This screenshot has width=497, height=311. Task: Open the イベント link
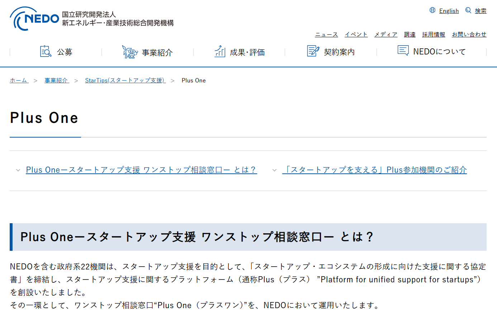356,34
